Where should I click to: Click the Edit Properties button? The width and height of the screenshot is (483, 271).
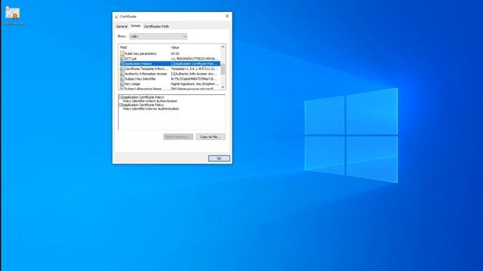(x=178, y=137)
